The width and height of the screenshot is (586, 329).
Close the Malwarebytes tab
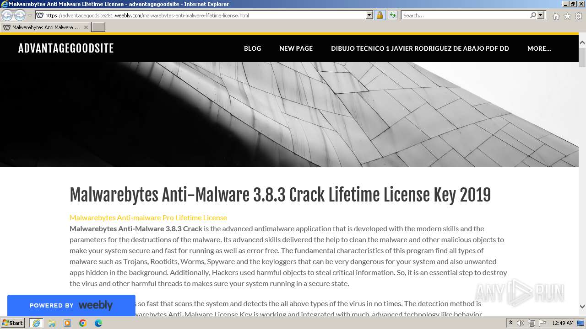86,27
